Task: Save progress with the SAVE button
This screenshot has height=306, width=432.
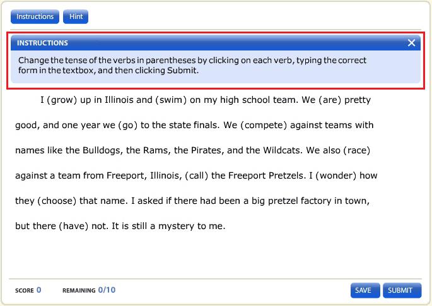Action: pyautogui.click(x=363, y=290)
